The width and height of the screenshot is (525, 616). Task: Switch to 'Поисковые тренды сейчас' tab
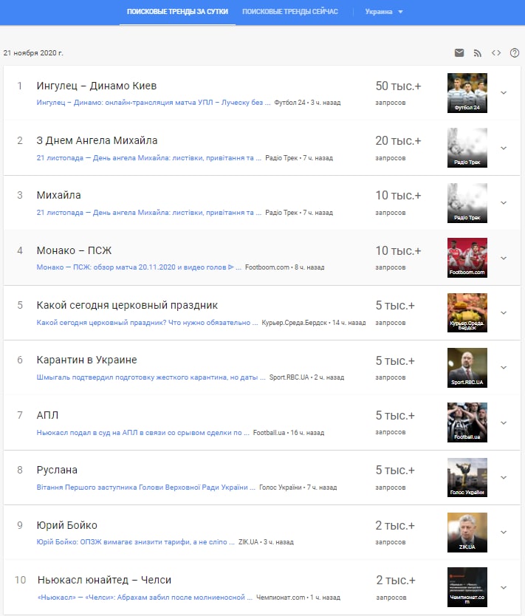click(290, 12)
